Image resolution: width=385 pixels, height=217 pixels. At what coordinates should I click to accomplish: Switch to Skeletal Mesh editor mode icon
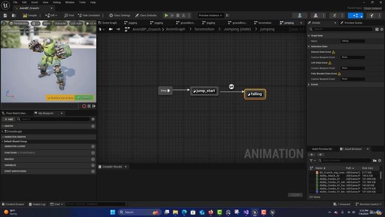315,16
